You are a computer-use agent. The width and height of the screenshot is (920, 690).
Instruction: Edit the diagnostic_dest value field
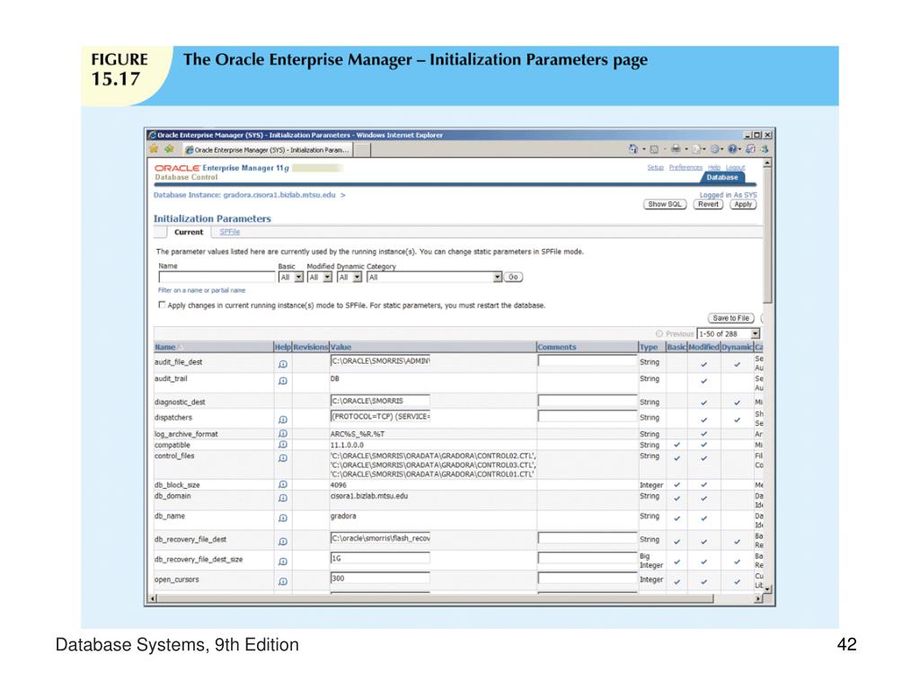click(x=380, y=401)
